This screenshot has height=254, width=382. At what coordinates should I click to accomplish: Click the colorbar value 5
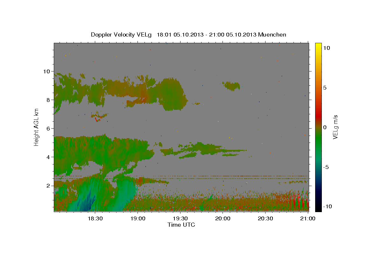[325, 88]
